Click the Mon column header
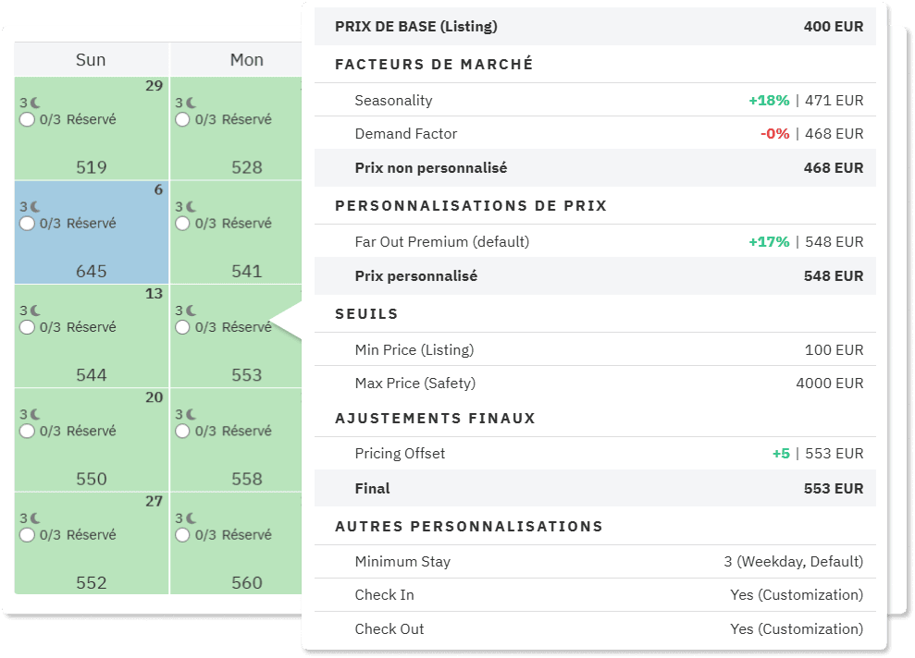The height and width of the screenshot is (658, 915). coord(246,60)
